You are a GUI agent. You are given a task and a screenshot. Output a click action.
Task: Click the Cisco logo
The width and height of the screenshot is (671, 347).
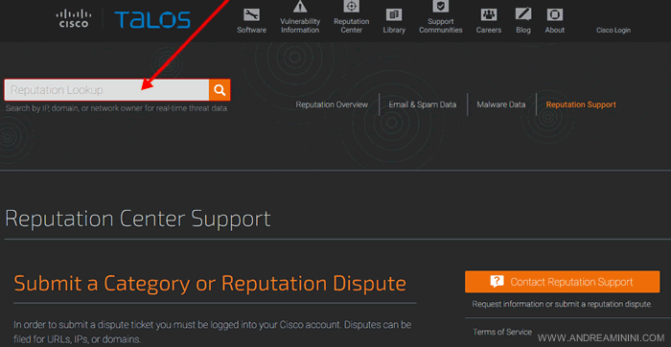tap(73, 19)
